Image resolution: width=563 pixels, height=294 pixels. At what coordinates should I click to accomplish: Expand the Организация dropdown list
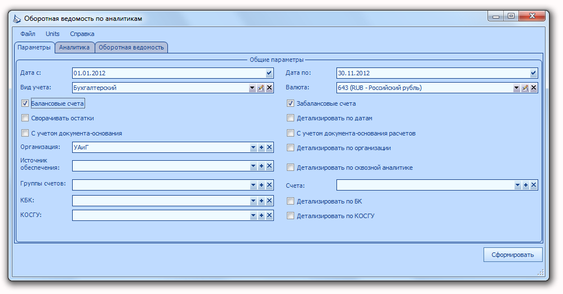pos(253,147)
